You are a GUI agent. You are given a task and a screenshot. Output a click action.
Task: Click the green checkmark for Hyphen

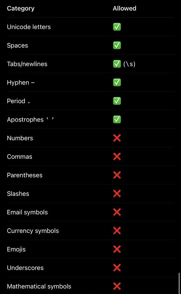(x=117, y=82)
